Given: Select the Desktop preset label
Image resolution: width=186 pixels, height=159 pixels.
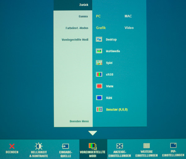Looking at the screenshot, I should pos(111,40).
